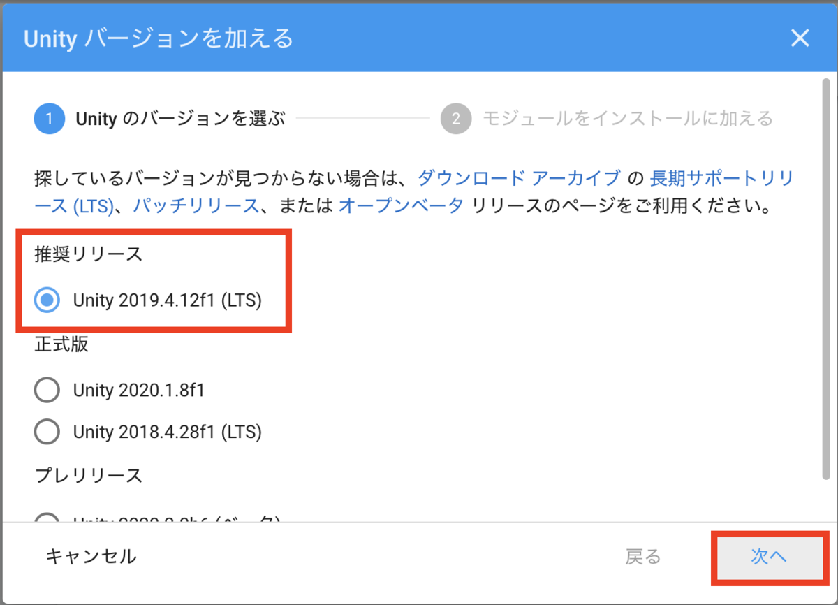Open the パッチリリース link

point(196,206)
